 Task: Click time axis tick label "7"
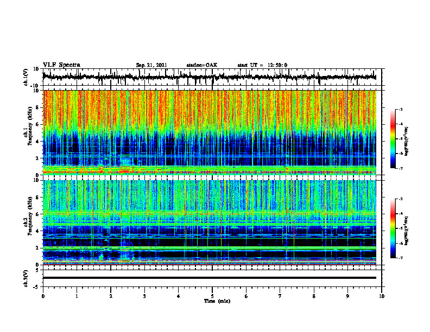pyautogui.click(x=280, y=296)
